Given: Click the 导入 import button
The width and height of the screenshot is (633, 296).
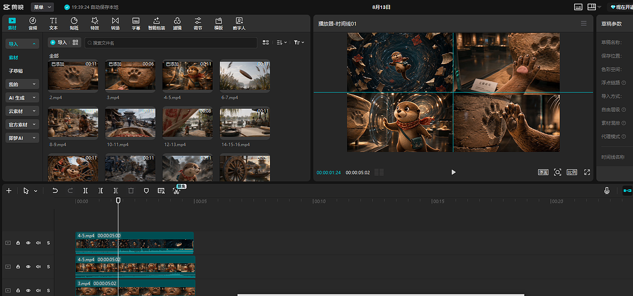Looking at the screenshot, I should (58, 43).
